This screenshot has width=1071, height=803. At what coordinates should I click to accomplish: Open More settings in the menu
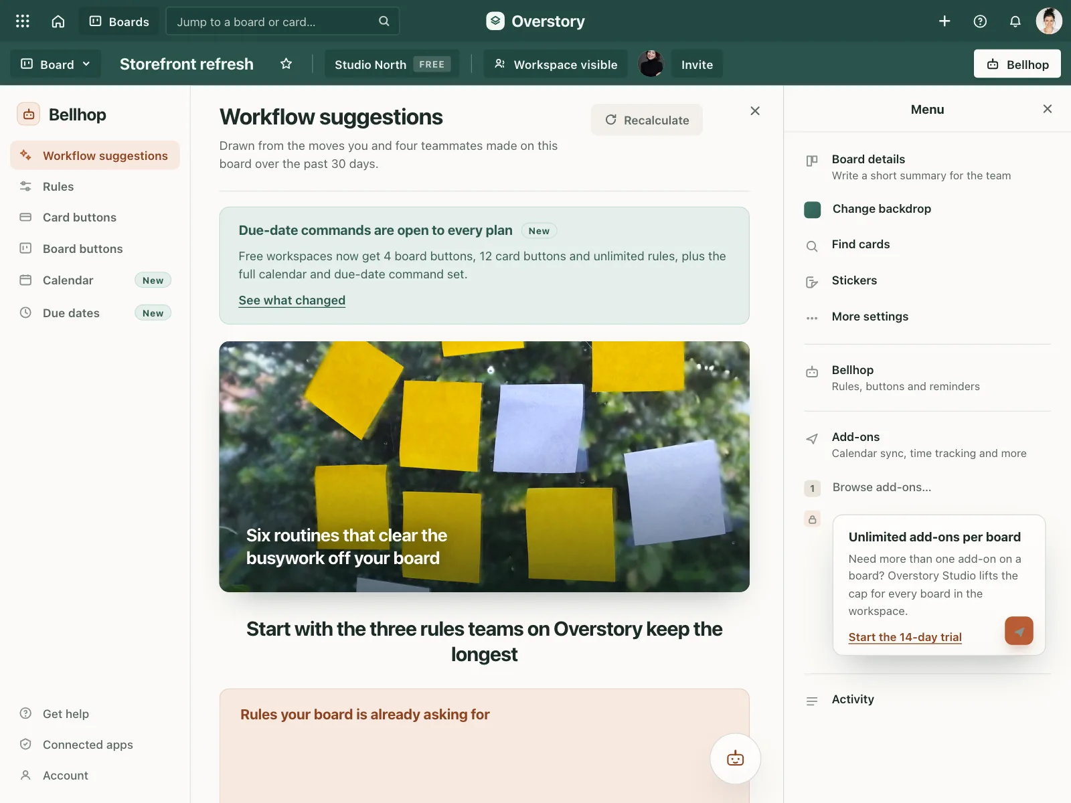(x=927, y=317)
